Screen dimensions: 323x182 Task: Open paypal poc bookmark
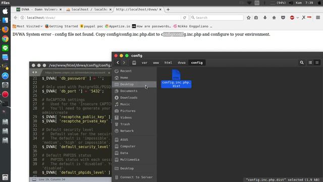[x=91, y=26]
